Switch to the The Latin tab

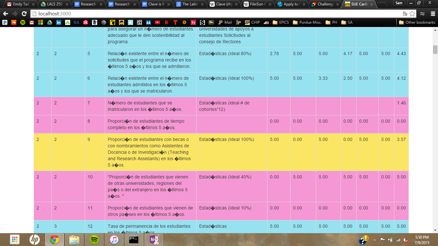click(189, 4)
